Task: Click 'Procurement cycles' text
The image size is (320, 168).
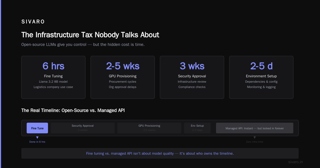Action: tap(123, 82)
